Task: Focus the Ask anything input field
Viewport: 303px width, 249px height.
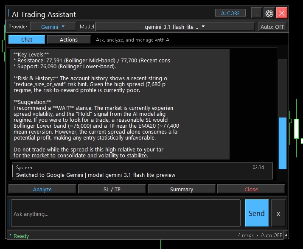Action: click(126, 213)
